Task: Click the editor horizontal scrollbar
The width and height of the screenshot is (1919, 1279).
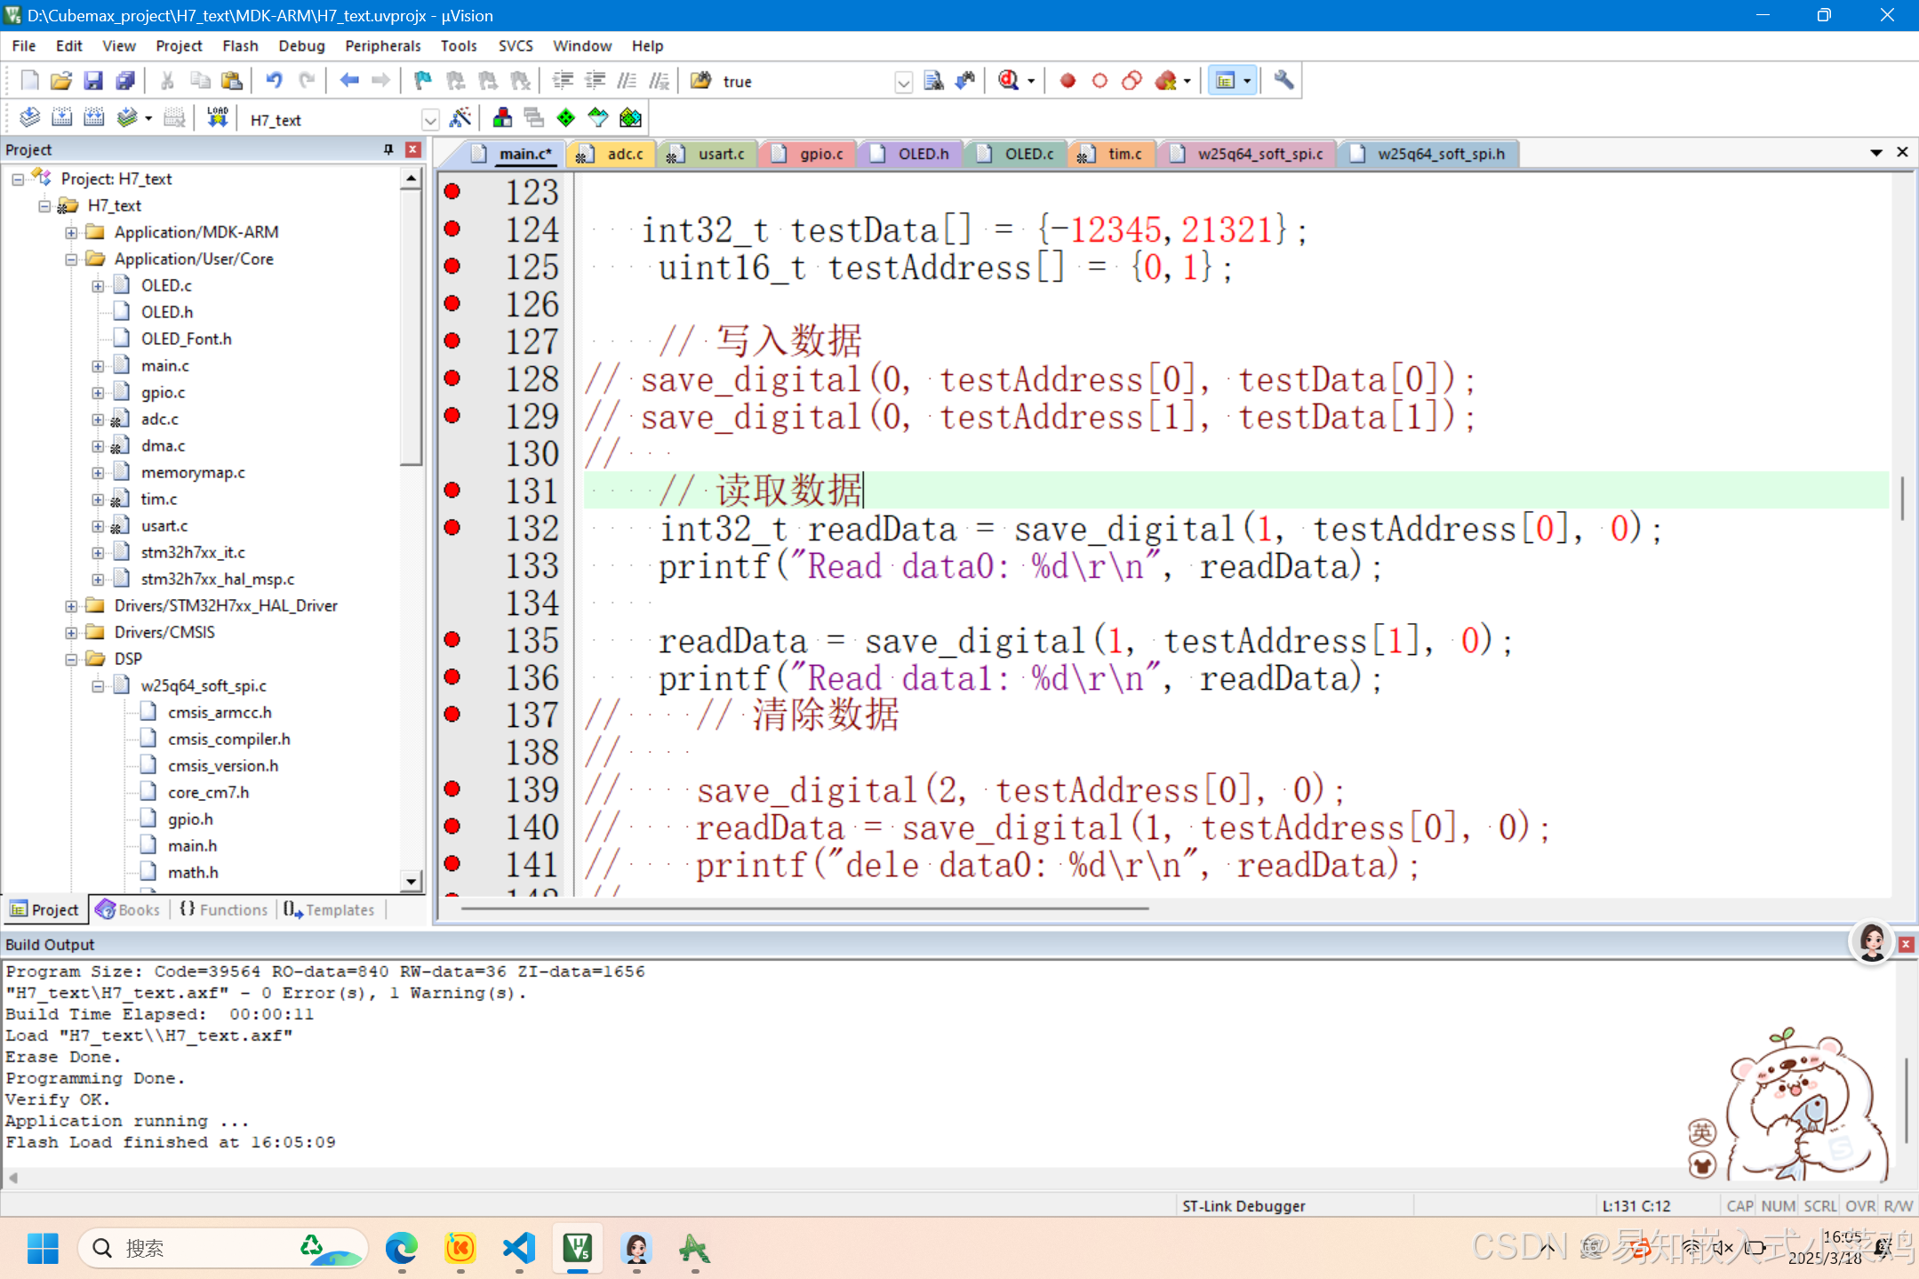Action: pos(804,908)
